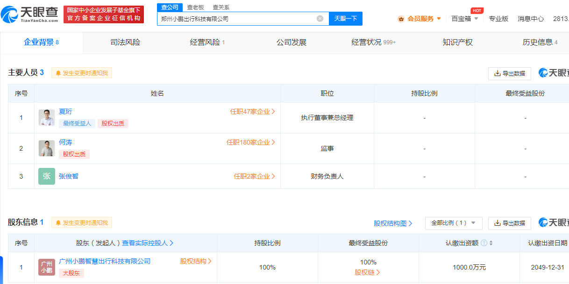569x284 pixels.
Task: Click 最终受益人 tag under 夏珩
Action: click(x=77, y=124)
